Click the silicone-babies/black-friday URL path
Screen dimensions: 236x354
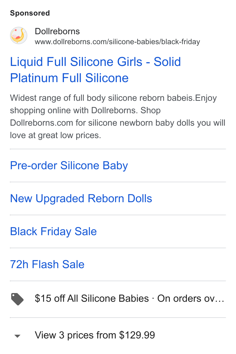(x=154, y=42)
